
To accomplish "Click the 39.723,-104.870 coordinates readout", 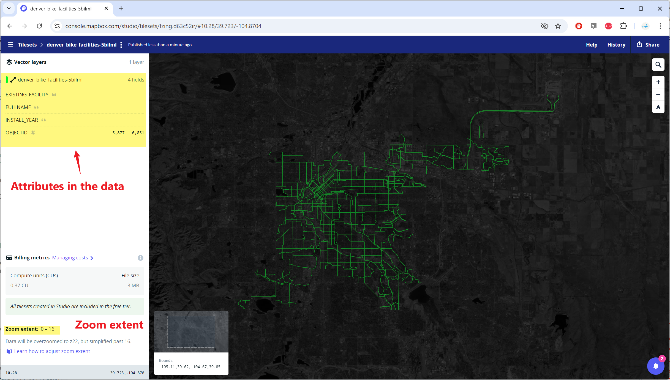I will [x=127, y=373].
